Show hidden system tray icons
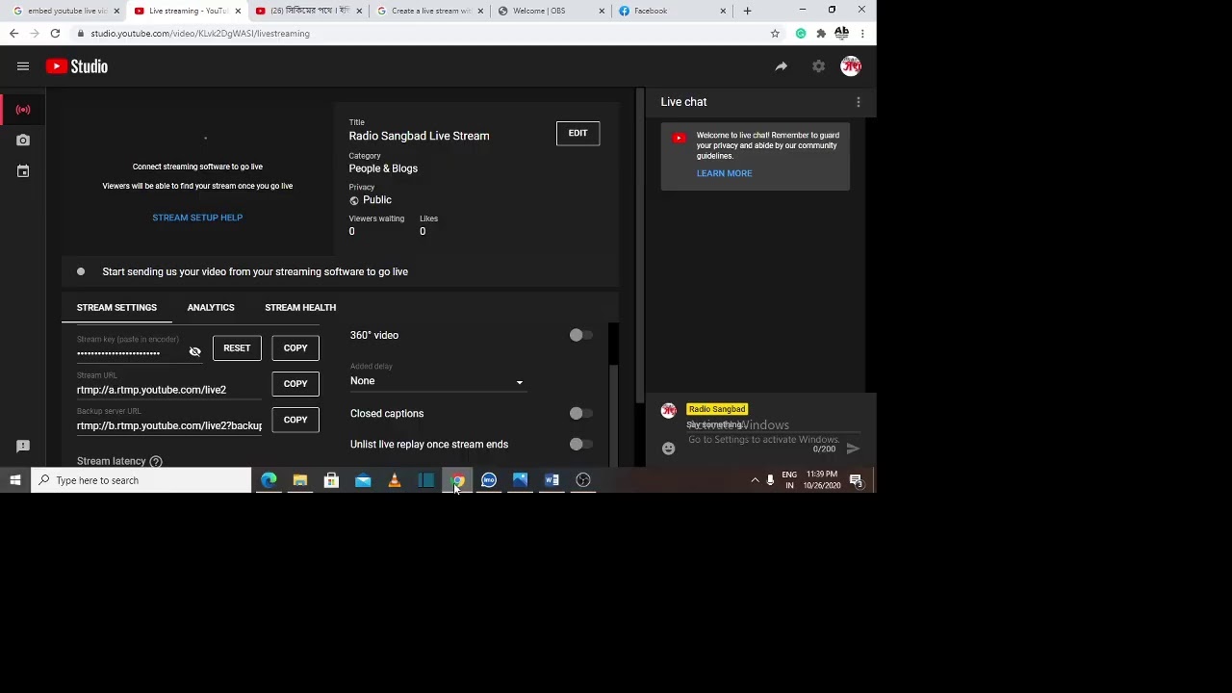Screen dimensions: 1232x693 [x=755, y=480]
